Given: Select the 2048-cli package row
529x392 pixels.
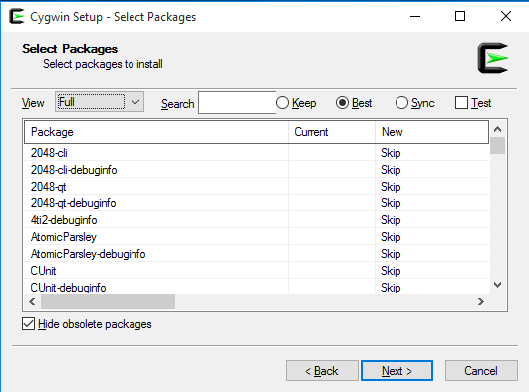Looking at the screenshot, I should [x=256, y=153].
